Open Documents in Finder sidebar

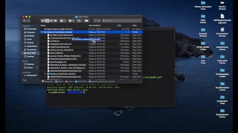(x=30, y=50)
